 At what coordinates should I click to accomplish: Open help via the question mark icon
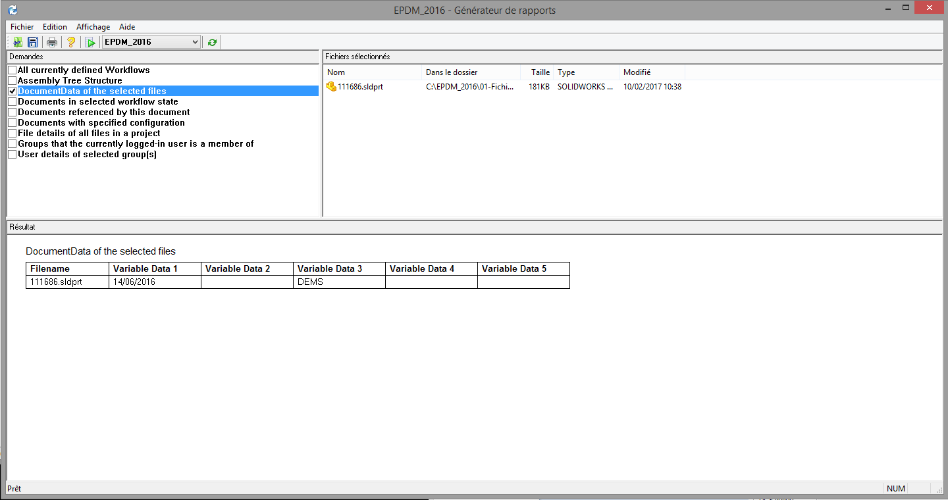click(72, 42)
